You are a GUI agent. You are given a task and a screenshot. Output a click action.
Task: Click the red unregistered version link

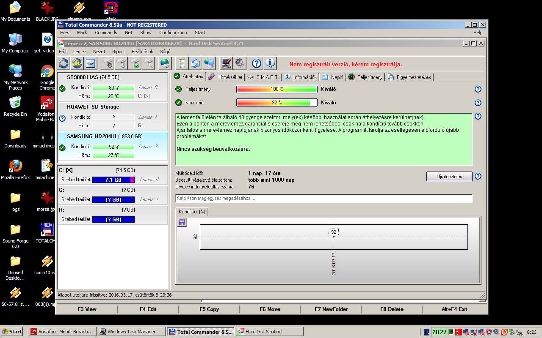click(346, 65)
